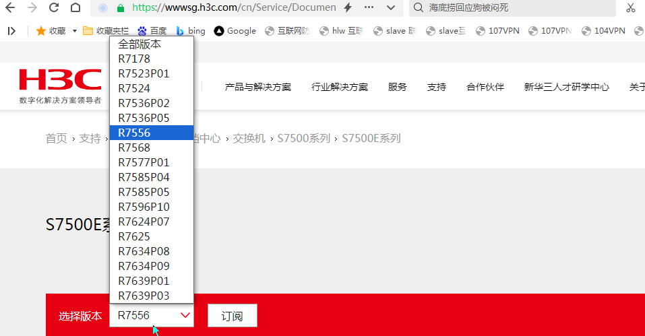Open the 新华三人才研学中心 menu
Viewport: 645px width, 336px height.
point(566,87)
